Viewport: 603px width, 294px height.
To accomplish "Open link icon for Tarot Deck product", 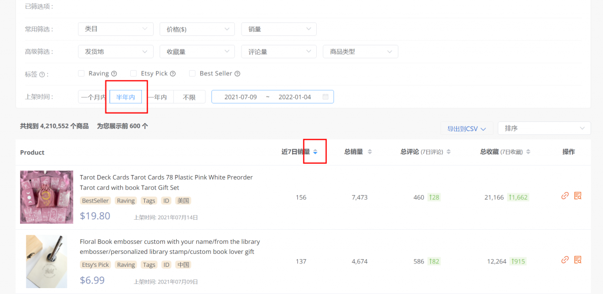I will pyautogui.click(x=565, y=196).
